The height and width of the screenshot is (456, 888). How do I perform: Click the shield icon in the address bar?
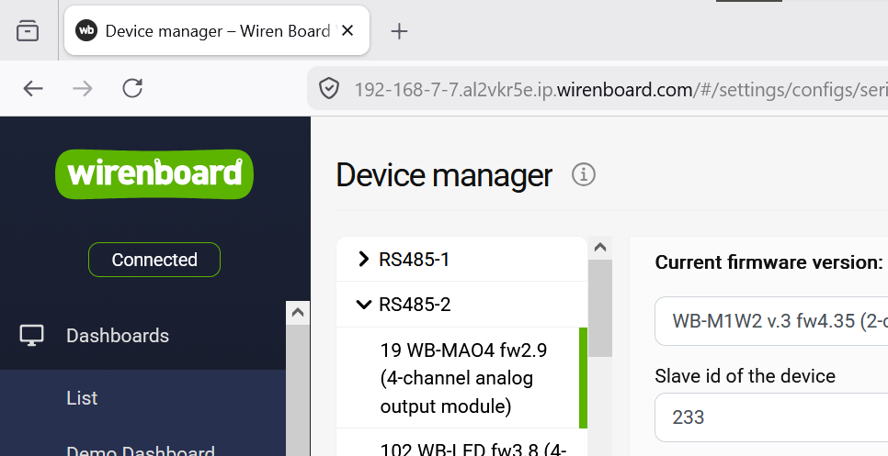(329, 89)
